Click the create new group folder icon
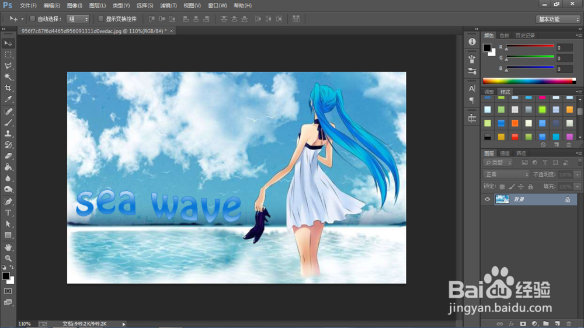Viewport: 584px width, 328px height. [x=545, y=323]
